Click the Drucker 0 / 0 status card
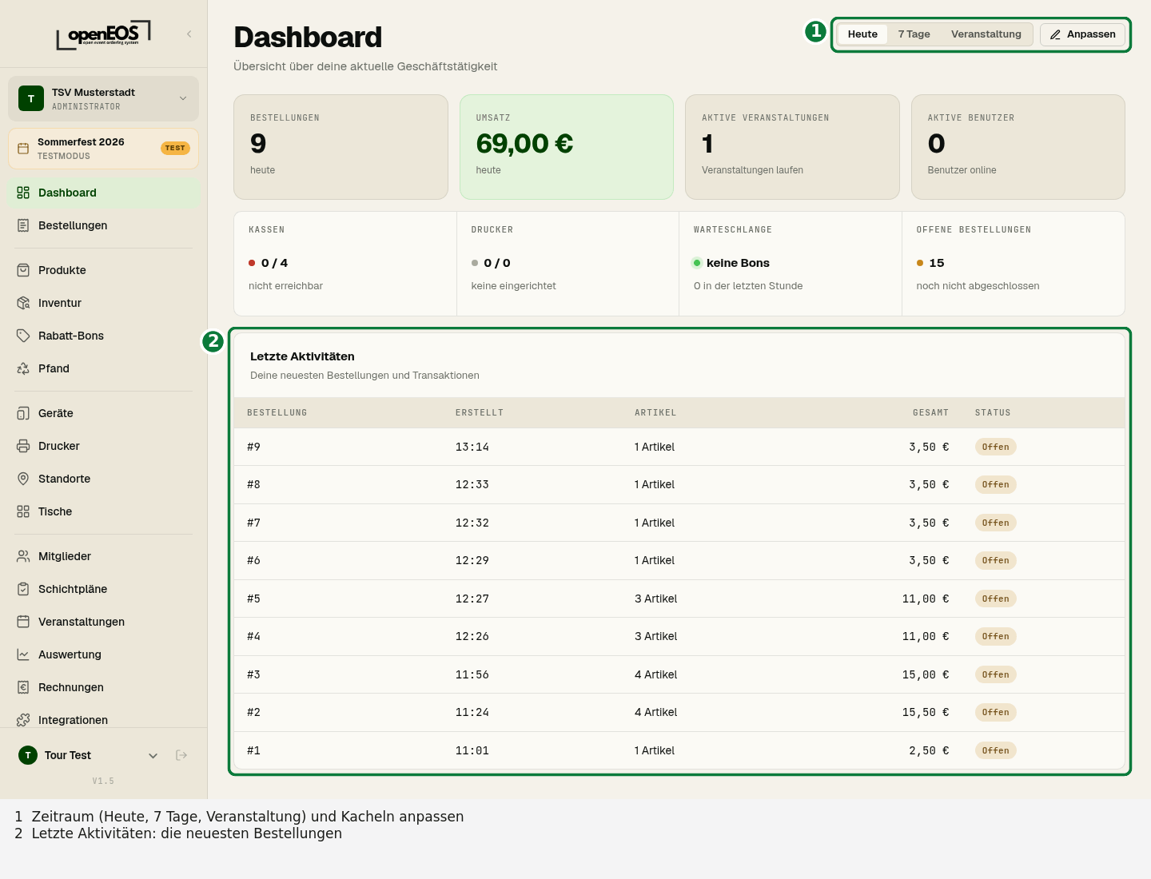1151x879 pixels. (x=568, y=264)
